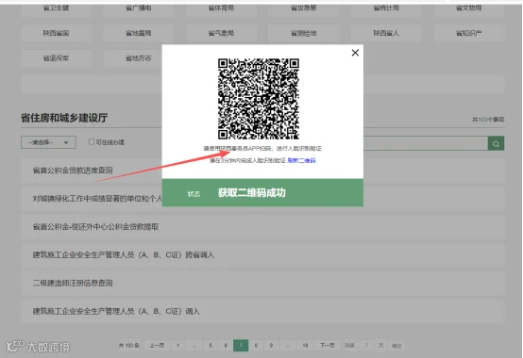
Task: Select the 省体育局 department tab
Action: tap(221, 8)
